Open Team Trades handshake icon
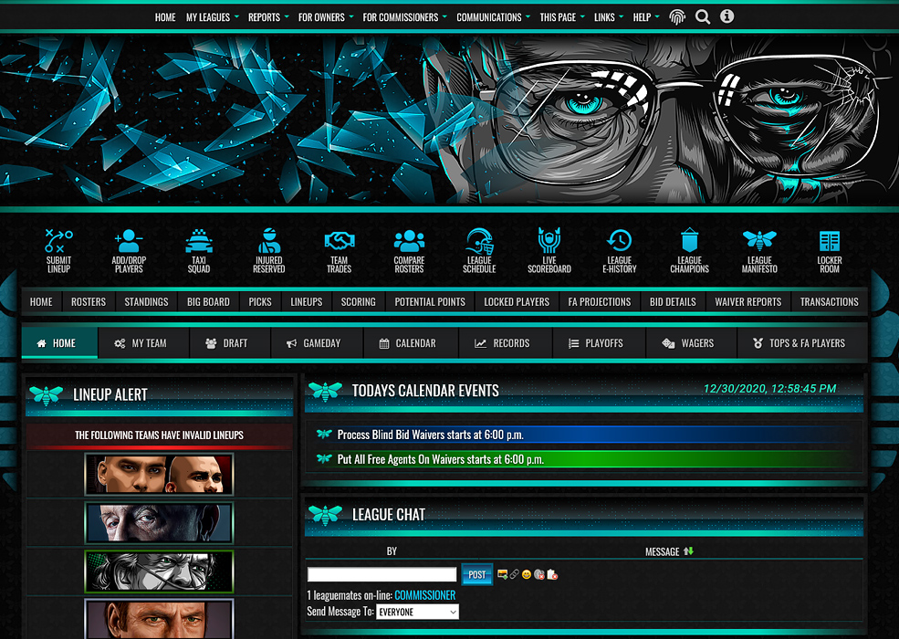899x639 pixels. pyautogui.click(x=339, y=251)
